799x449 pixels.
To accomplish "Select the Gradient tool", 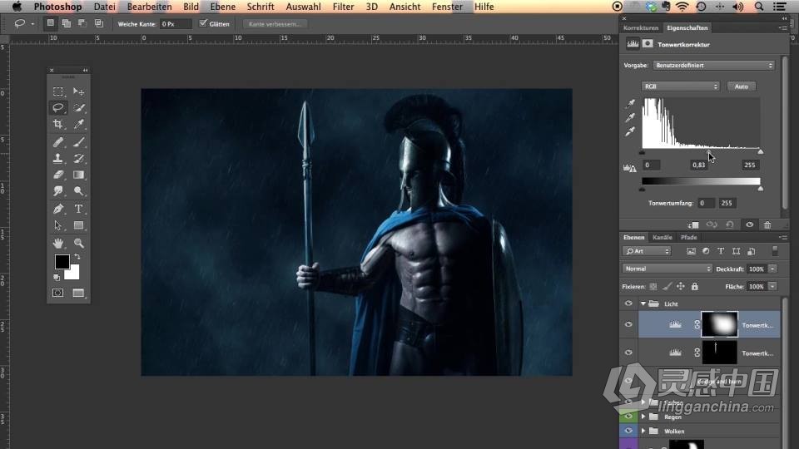I will point(78,175).
